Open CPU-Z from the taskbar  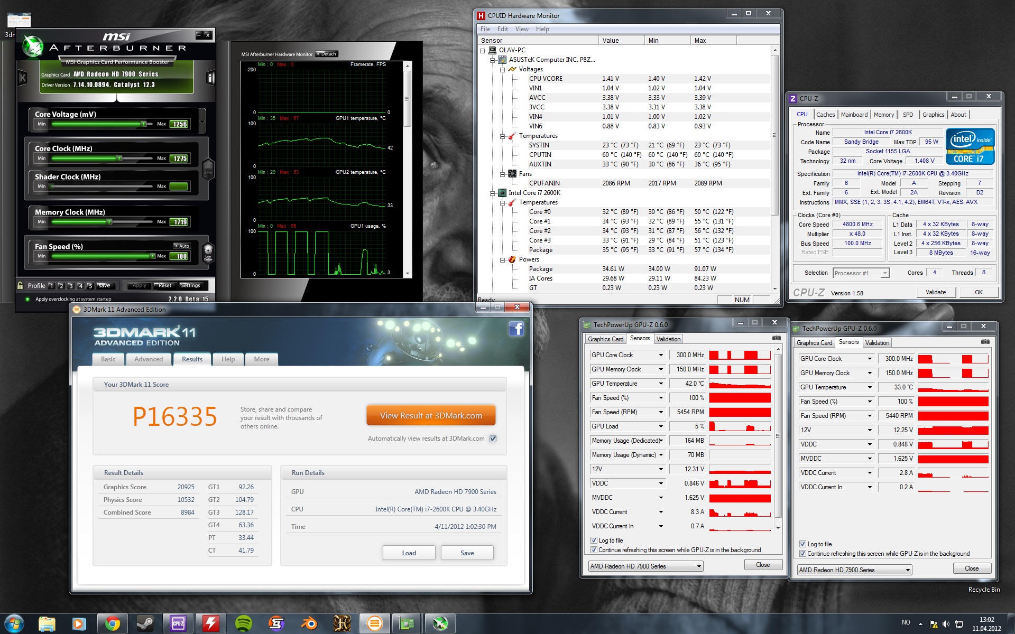[x=178, y=624]
